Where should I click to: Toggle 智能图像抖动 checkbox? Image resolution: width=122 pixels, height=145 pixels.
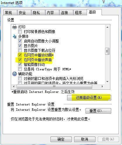tap(20, 64)
